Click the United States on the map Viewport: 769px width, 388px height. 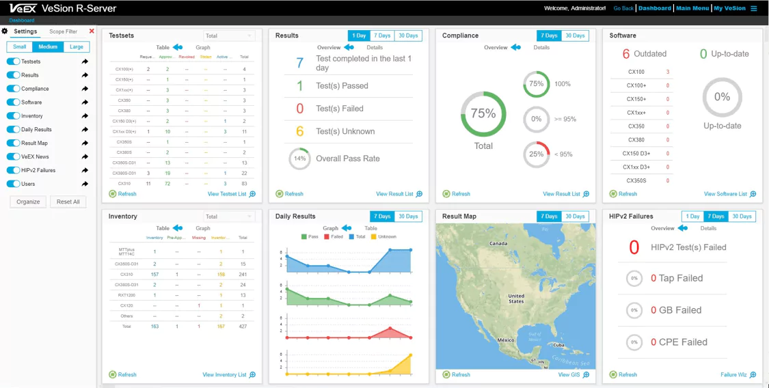[516, 299]
